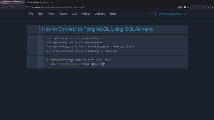Open the browser hamburger application menu
The width and height of the screenshot is (214, 120).
(x=213, y=7)
